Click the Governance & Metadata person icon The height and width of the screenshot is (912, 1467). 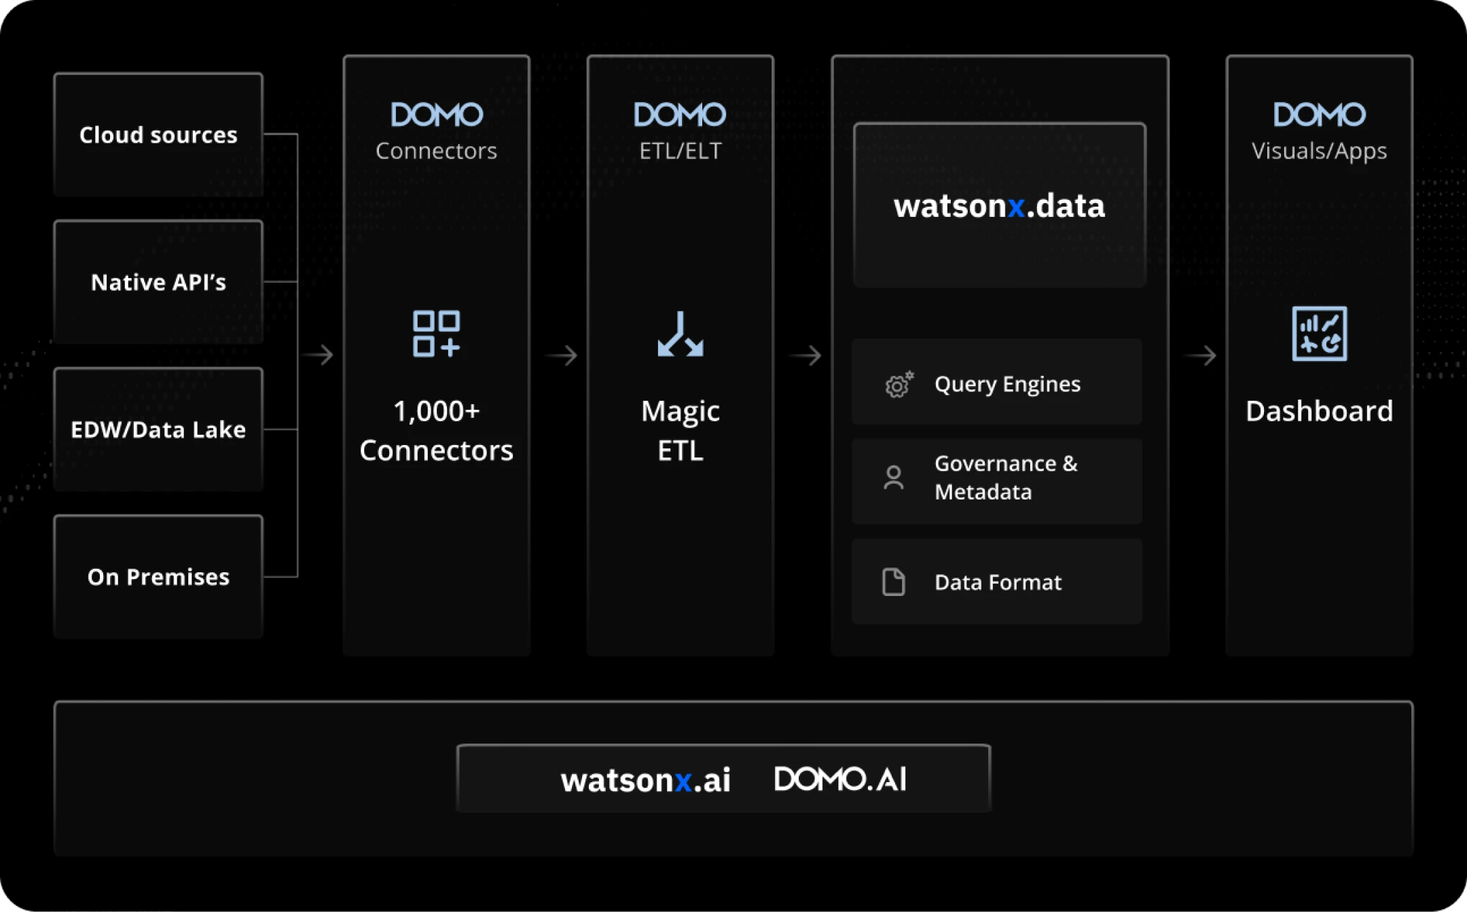(894, 478)
